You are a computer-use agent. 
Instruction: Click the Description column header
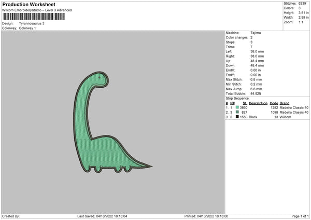click(257, 103)
